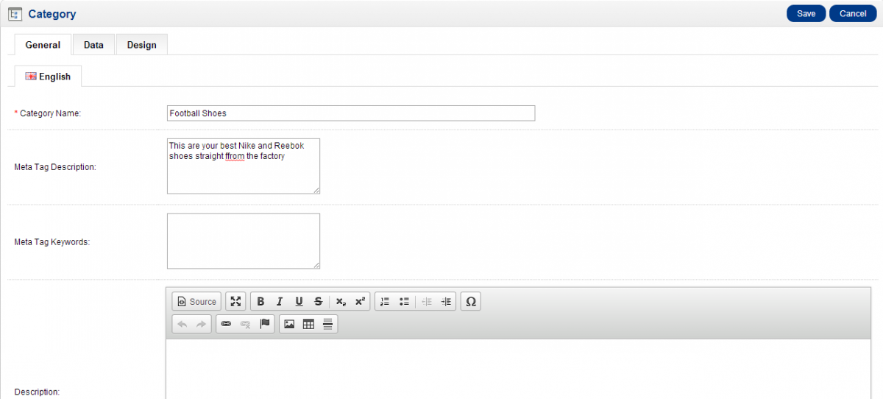Cancel editing the category
Screen dimensions: 883x399
853,13
